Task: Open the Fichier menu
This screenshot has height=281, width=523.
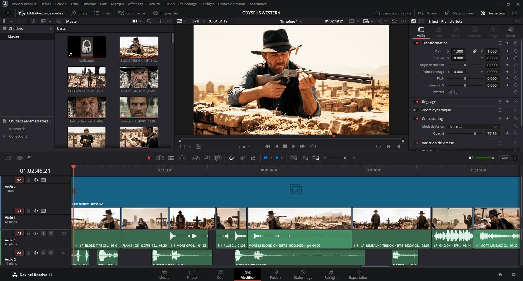Action: point(46,4)
